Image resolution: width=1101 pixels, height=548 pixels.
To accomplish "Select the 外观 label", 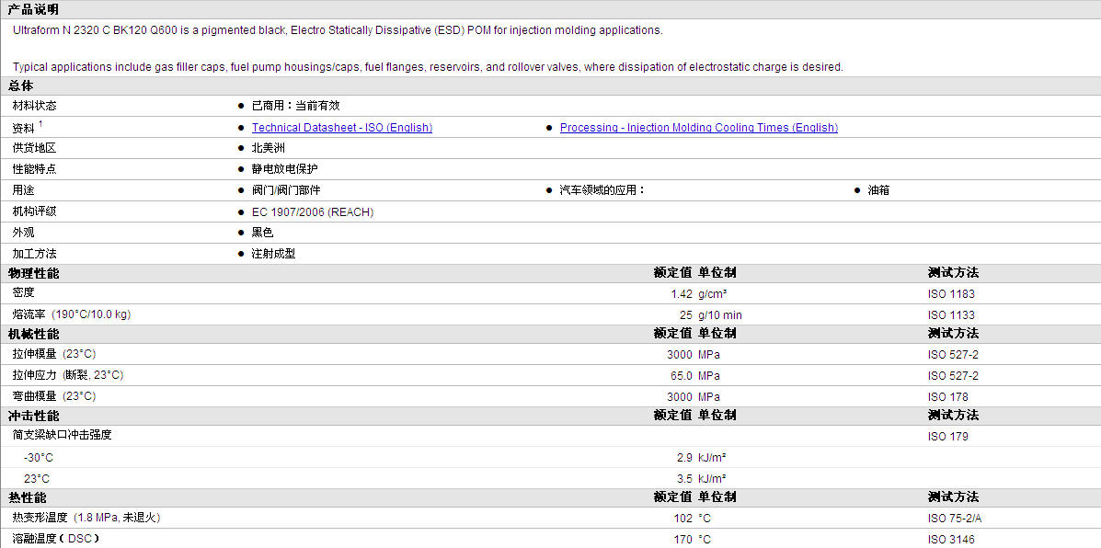I will coord(23,233).
